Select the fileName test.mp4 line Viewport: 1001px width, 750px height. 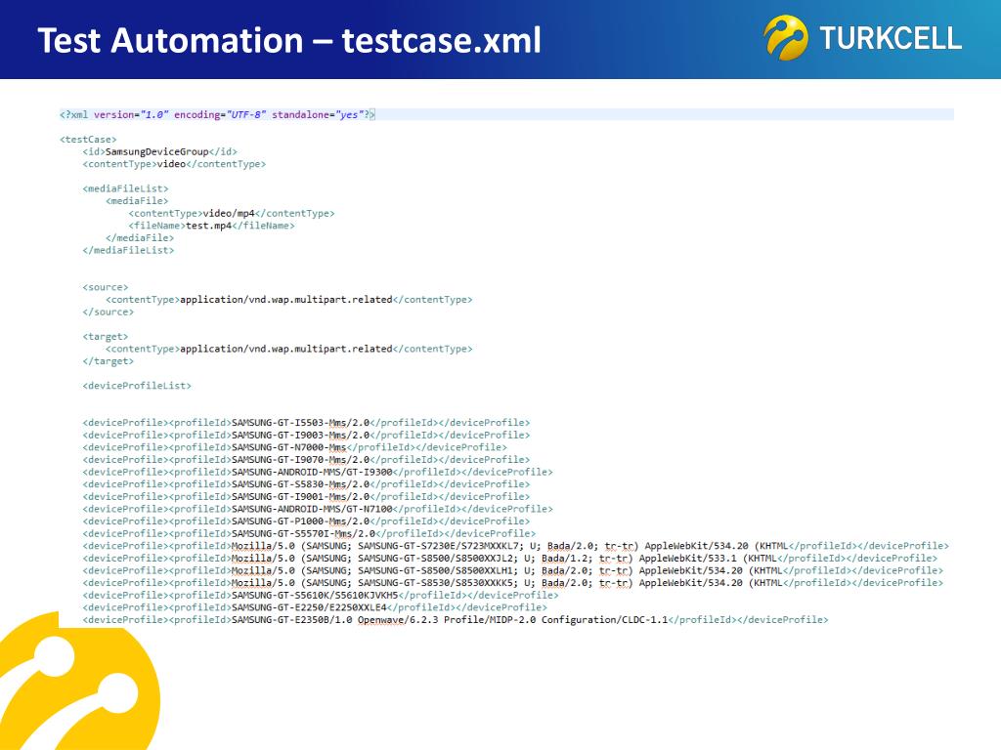click(x=211, y=226)
